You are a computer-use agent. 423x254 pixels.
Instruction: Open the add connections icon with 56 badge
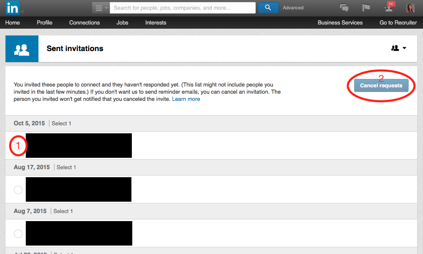tap(389, 7)
